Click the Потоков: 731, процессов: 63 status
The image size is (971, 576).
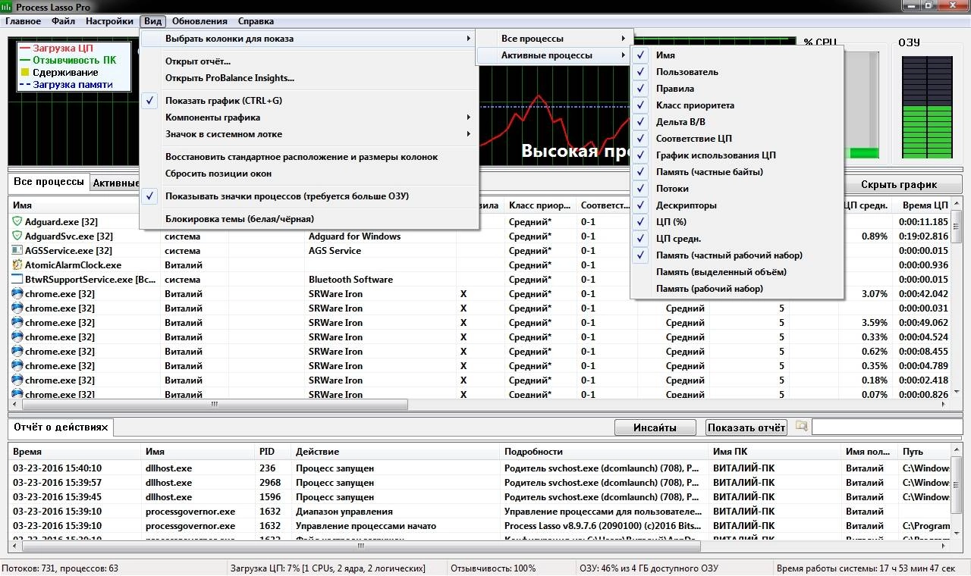coord(60,568)
